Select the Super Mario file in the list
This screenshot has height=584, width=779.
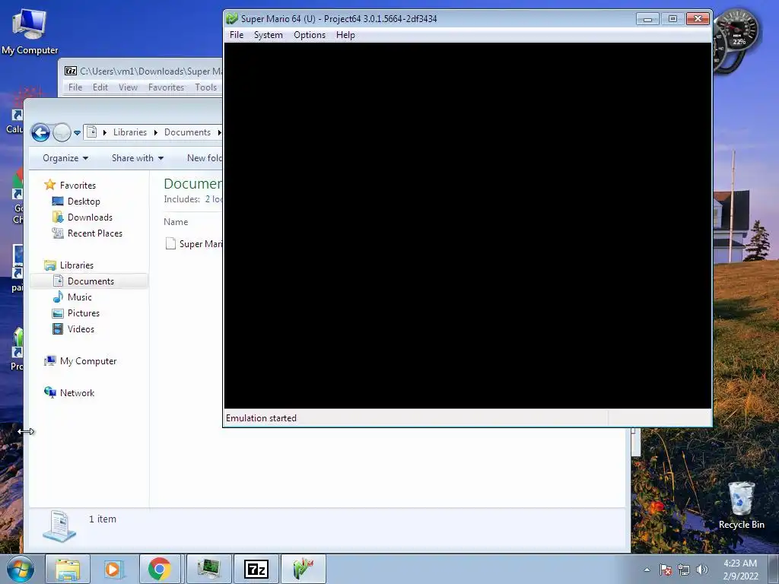coord(194,244)
